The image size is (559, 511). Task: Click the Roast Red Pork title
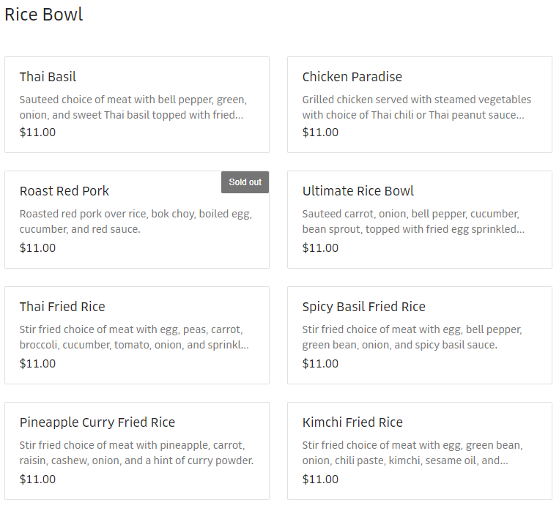[64, 191]
